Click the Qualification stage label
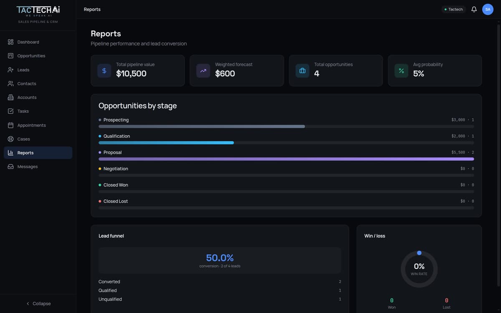 [116, 136]
